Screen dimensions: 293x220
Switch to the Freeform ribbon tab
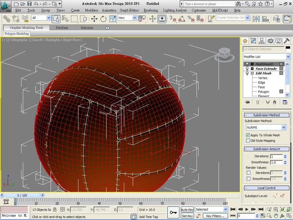pyautogui.click(x=62, y=28)
